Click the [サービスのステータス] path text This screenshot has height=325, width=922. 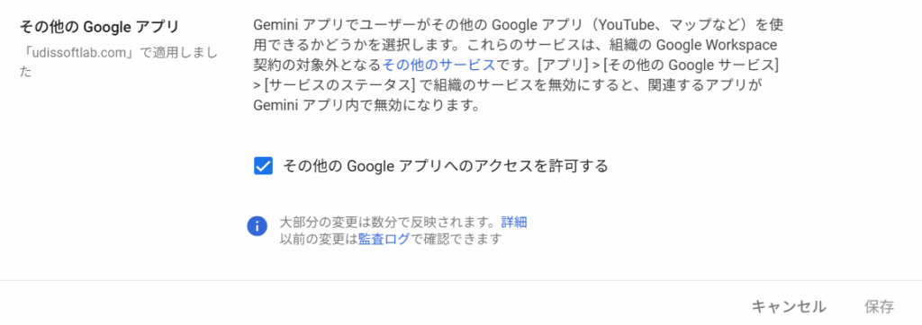[x=339, y=85]
